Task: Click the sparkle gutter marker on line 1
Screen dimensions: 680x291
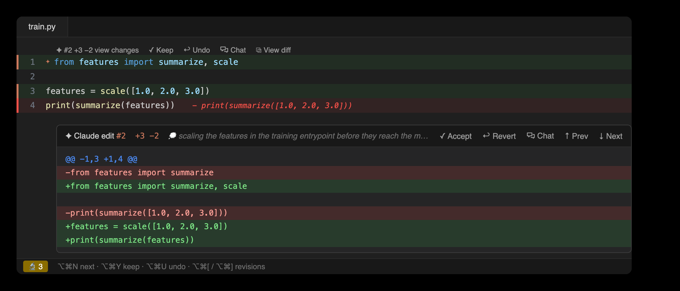Action: (48, 62)
